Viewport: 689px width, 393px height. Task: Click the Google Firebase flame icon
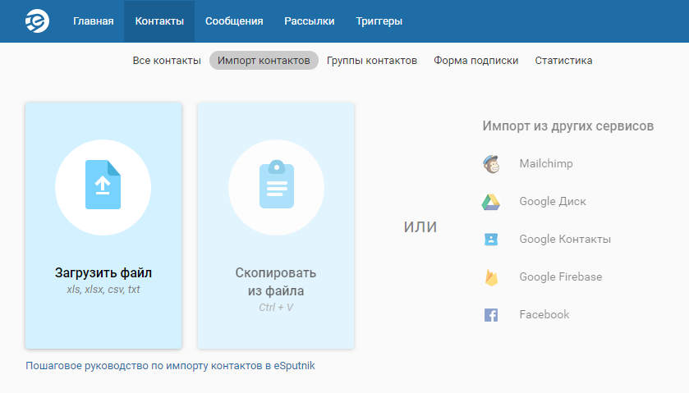491,277
